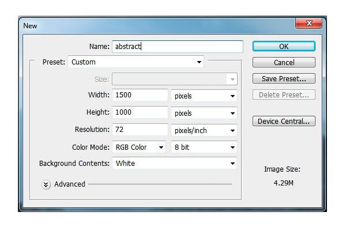Open the Color Mode RGB Color dropdown
The height and width of the screenshot is (231, 346).
click(139, 147)
